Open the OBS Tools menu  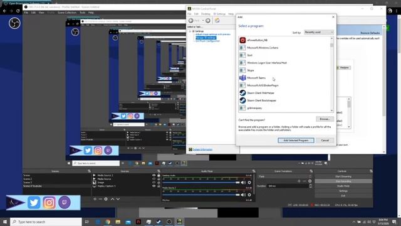(82, 13)
